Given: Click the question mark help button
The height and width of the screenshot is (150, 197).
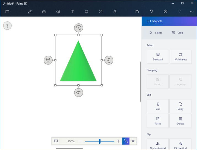Looking at the screenshot, I should (7, 26).
